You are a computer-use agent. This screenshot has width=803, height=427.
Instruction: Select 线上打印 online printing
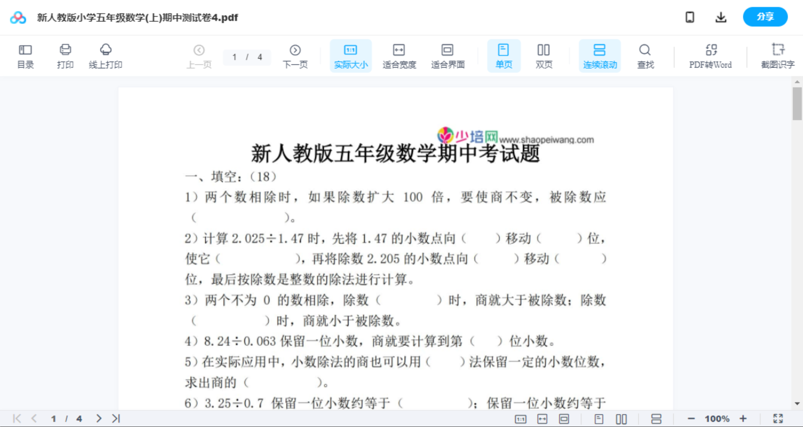point(106,55)
